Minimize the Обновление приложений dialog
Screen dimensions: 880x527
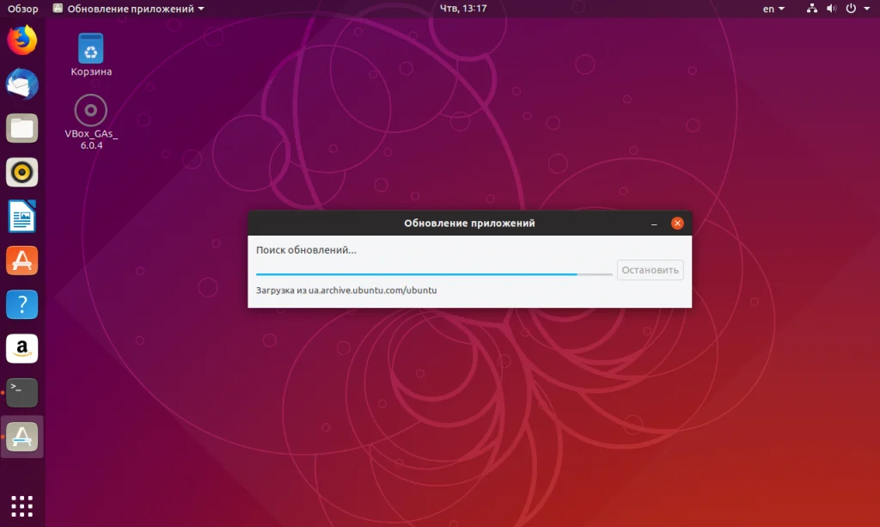[654, 224]
